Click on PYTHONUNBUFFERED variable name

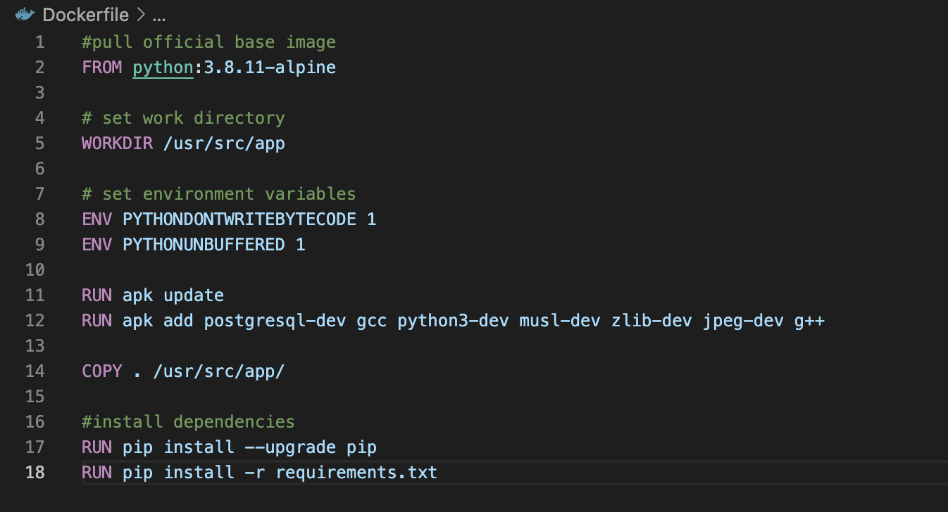tap(204, 245)
